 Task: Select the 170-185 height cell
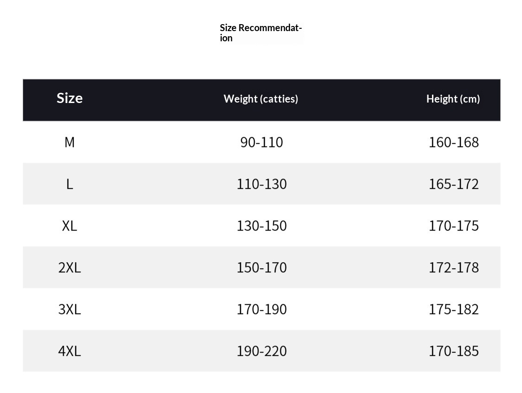454,351
